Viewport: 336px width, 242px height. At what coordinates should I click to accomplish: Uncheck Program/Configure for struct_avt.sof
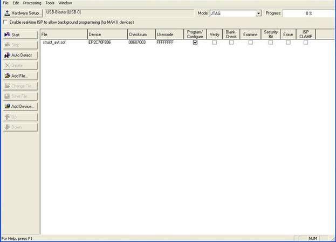pos(195,42)
